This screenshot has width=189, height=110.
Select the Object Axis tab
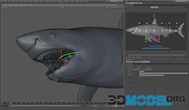click(x=138, y=62)
